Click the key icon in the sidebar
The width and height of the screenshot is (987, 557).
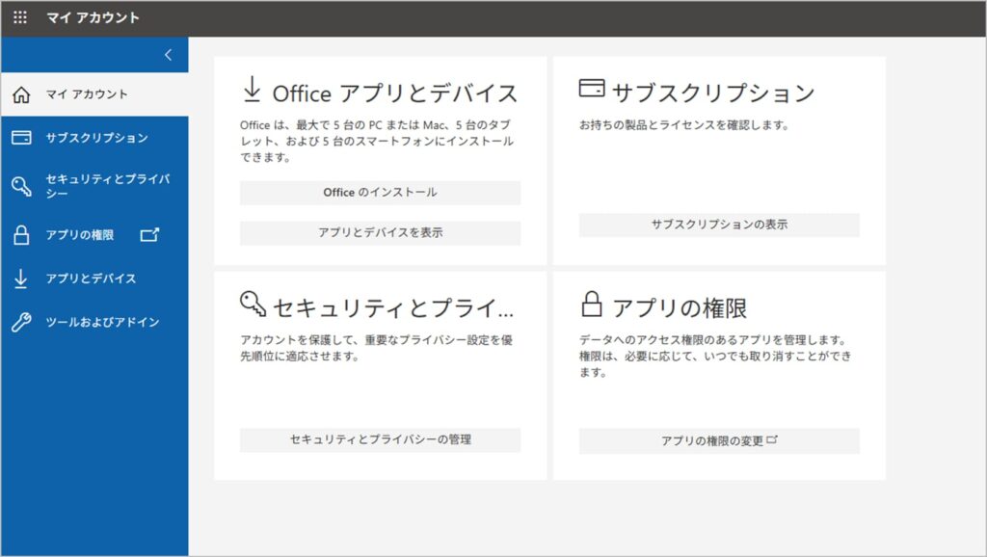tap(21, 186)
